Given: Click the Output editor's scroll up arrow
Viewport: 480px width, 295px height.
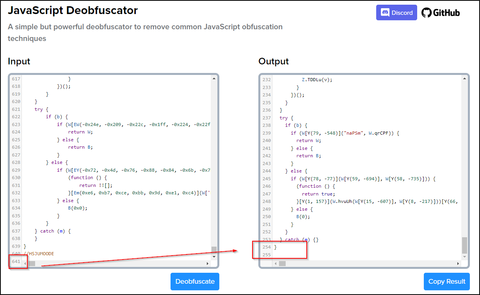Looking at the screenshot, I should point(464,79).
